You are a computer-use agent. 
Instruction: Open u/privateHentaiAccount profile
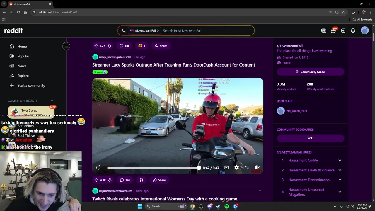[x=115, y=191]
